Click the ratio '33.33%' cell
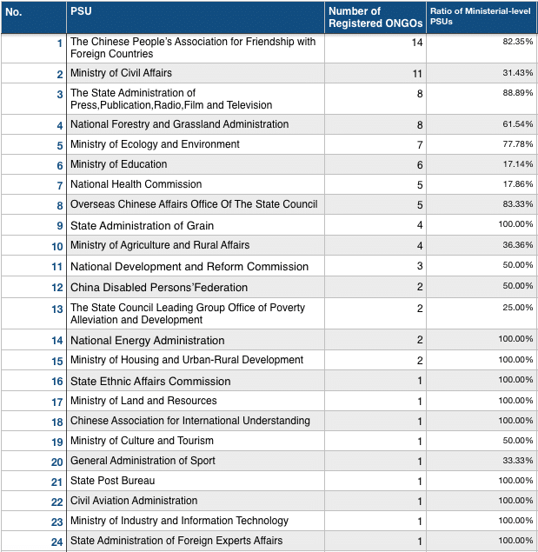538x552 pixels. [x=482, y=461]
